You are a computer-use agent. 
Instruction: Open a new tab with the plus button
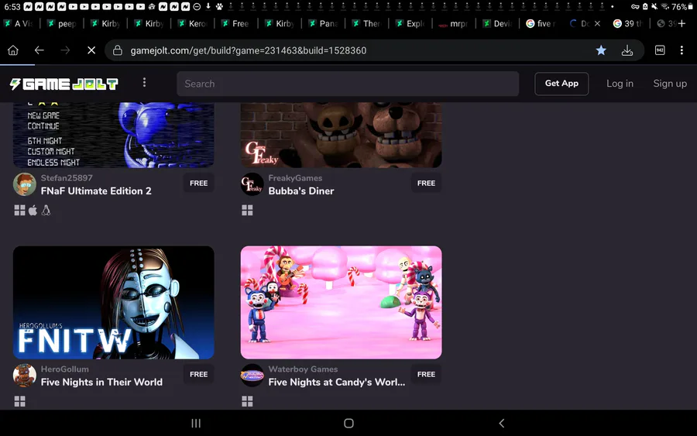(x=682, y=23)
